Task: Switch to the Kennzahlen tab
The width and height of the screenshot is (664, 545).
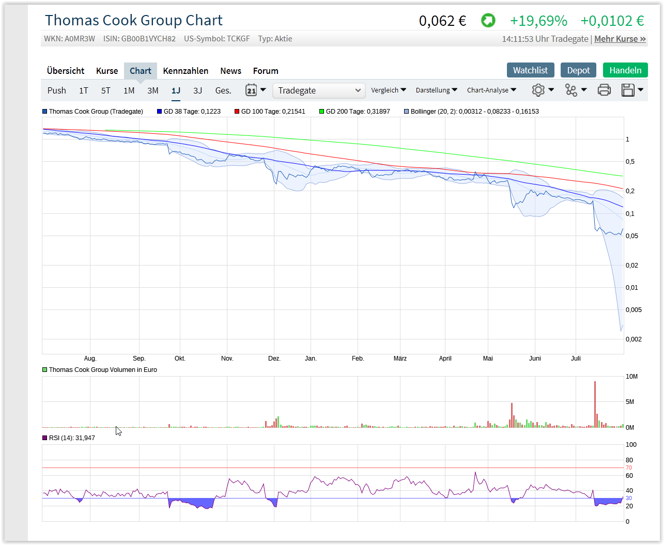Action: pyautogui.click(x=186, y=71)
